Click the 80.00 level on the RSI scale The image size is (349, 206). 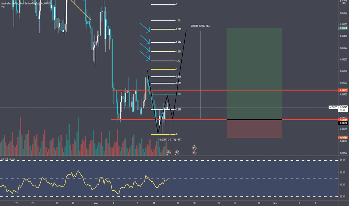pyautogui.click(x=342, y=160)
